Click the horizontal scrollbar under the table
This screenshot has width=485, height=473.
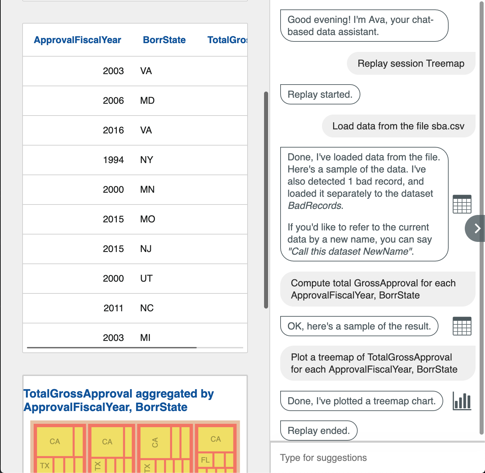[111, 347]
